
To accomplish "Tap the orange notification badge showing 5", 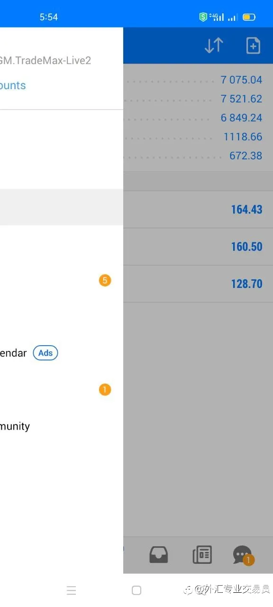I will (105, 280).
